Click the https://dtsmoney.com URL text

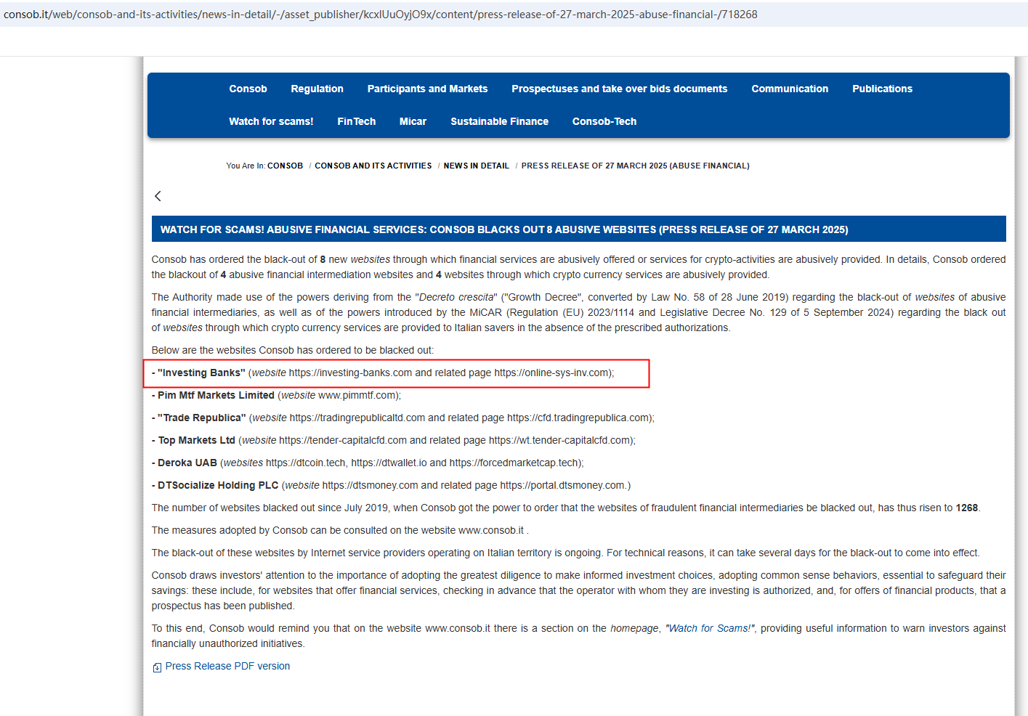pos(370,485)
